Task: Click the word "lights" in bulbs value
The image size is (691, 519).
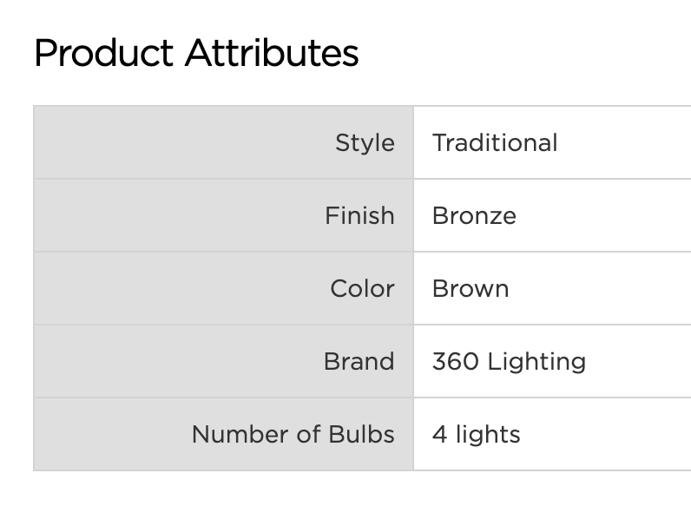Action: [x=488, y=434]
